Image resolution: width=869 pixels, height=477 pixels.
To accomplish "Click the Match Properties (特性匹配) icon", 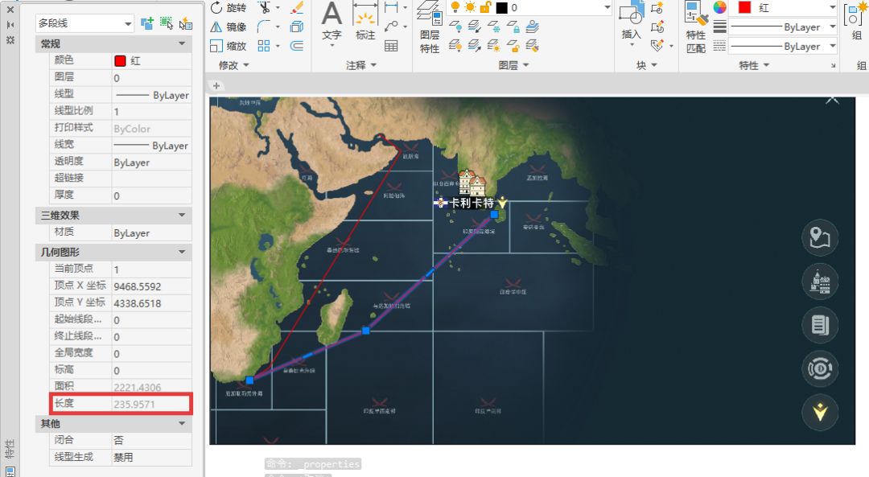I will coord(695,27).
